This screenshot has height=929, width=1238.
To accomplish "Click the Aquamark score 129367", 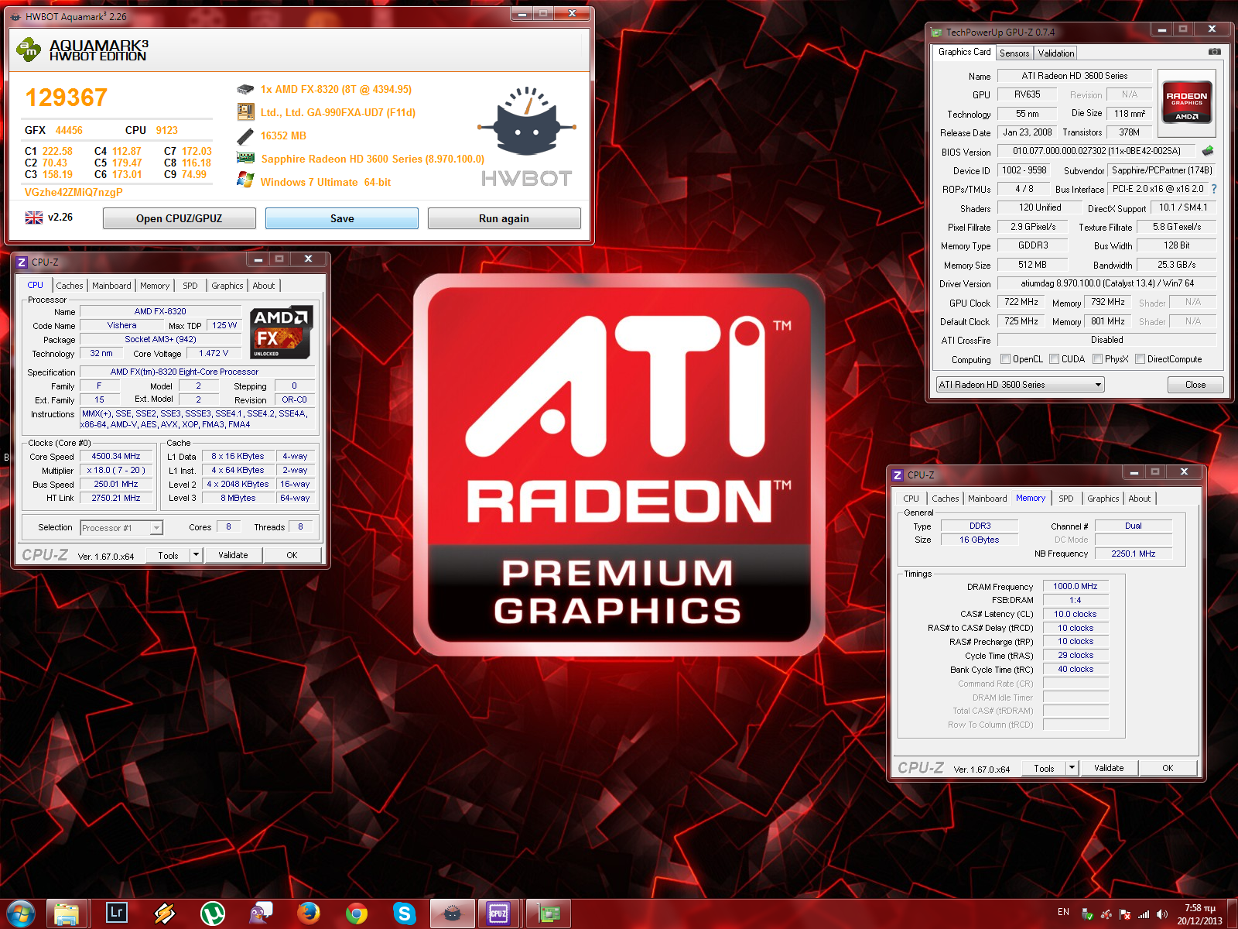I will [x=67, y=98].
